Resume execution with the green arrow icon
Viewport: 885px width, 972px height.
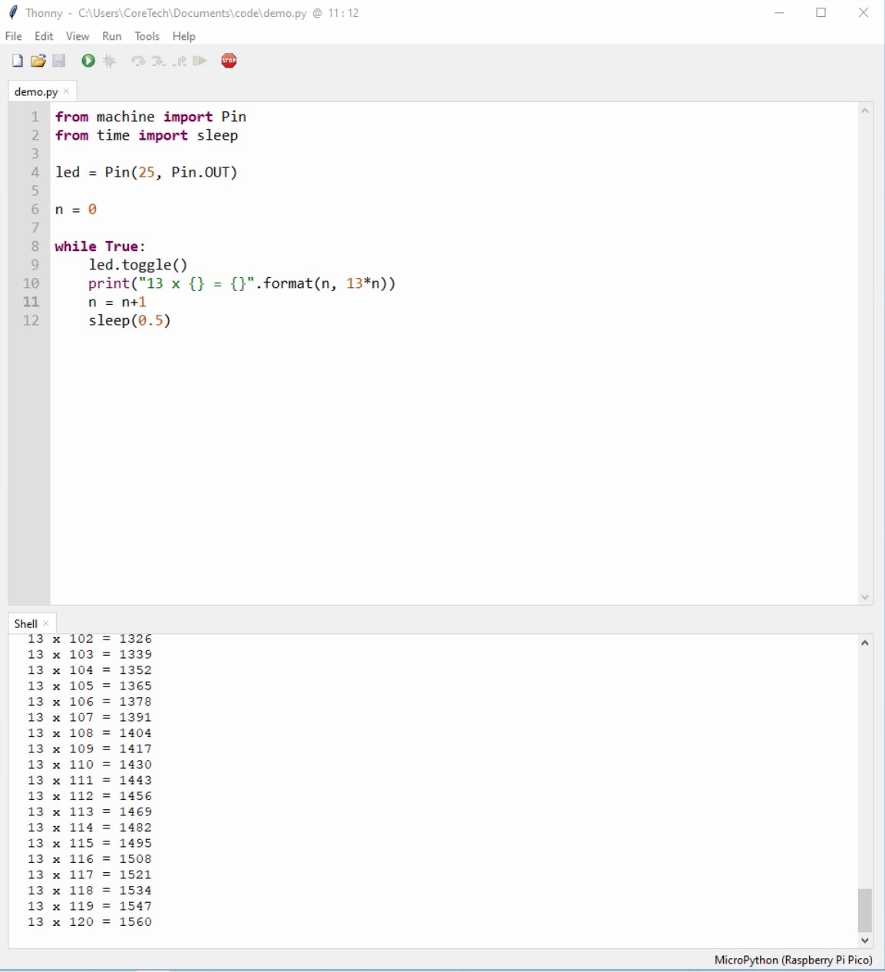199,61
